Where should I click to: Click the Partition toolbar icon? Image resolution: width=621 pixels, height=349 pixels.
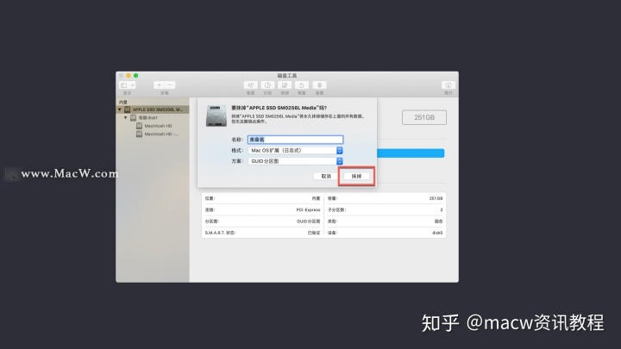tap(267, 85)
